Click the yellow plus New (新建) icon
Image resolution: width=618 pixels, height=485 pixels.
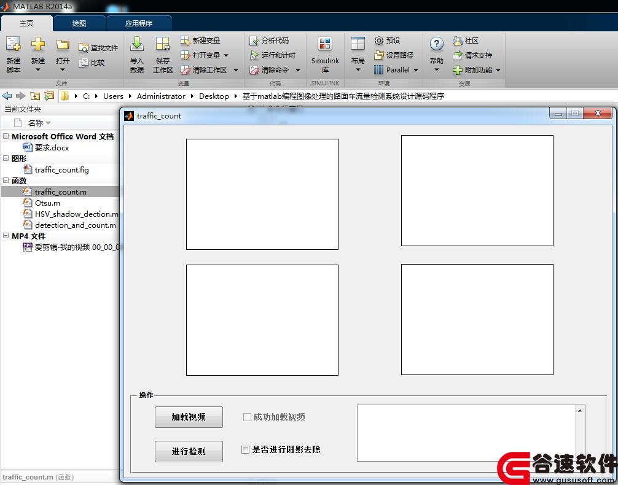coord(38,44)
